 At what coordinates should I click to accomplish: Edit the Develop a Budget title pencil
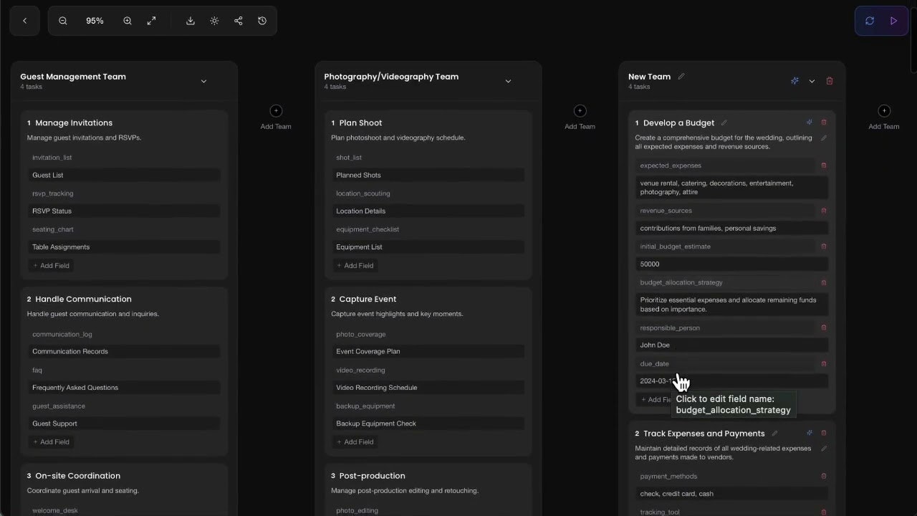[724, 123]
